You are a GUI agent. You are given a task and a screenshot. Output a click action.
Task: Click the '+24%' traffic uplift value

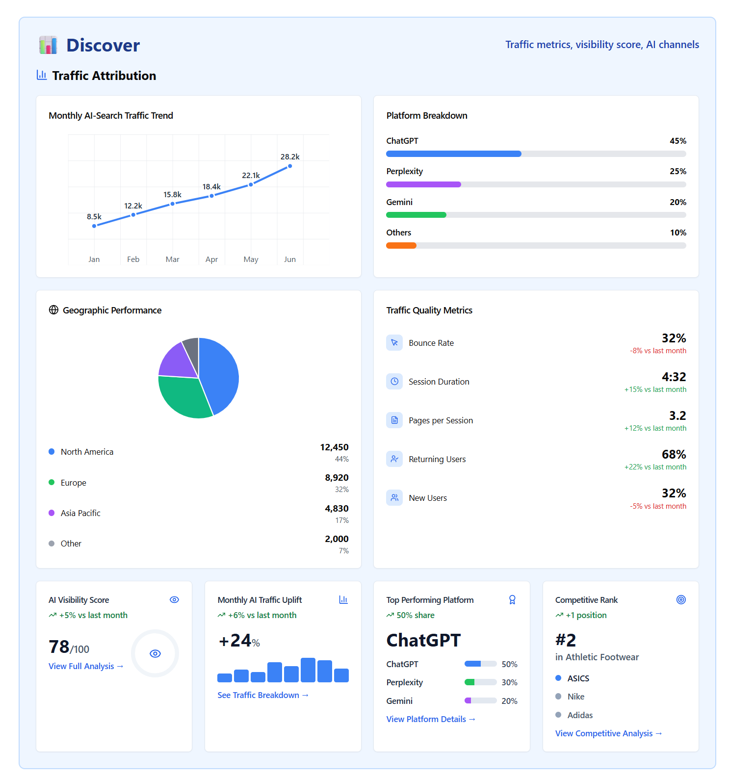pos(239,641)
